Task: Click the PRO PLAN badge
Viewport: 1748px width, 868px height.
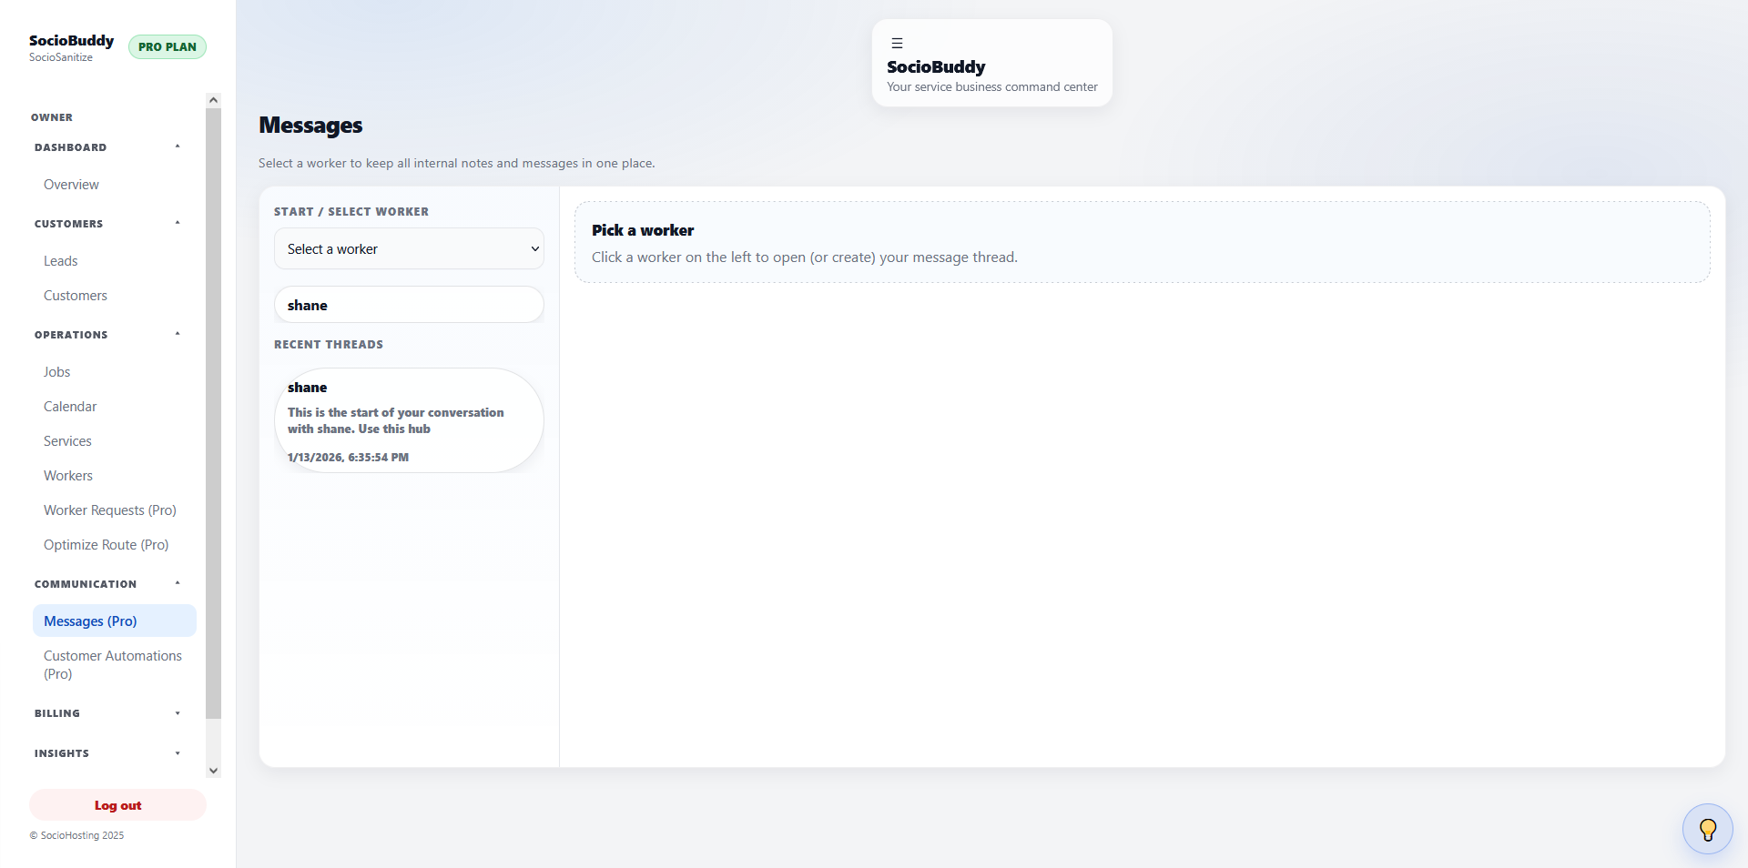Action: 167,46
